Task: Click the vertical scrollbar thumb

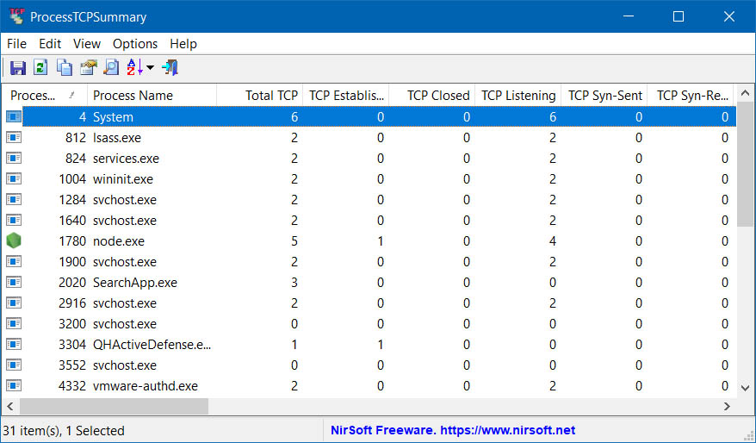Action: (746, 164)
